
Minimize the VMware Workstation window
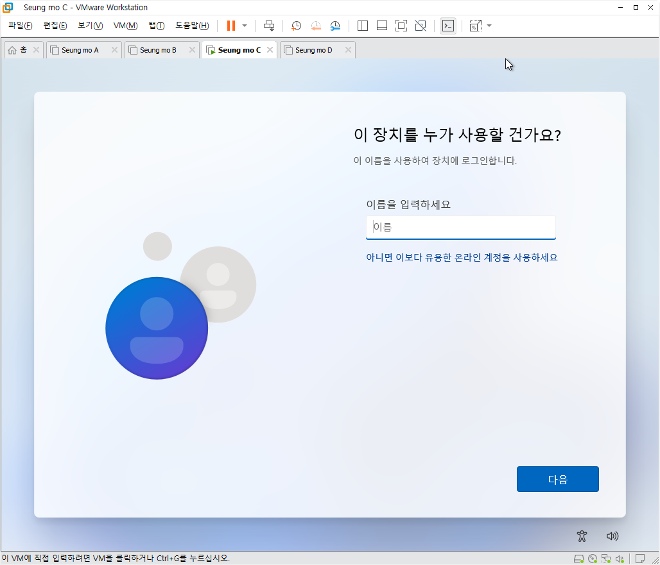pos(620,8)
